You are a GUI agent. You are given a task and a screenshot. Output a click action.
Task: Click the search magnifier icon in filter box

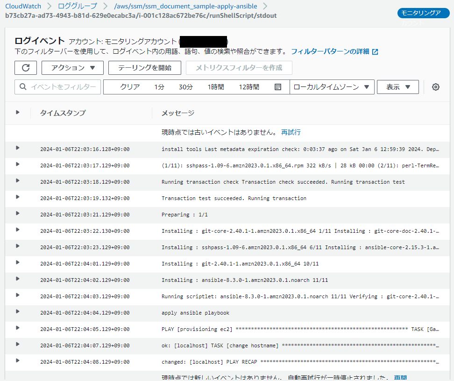click(x=23, y=86)
